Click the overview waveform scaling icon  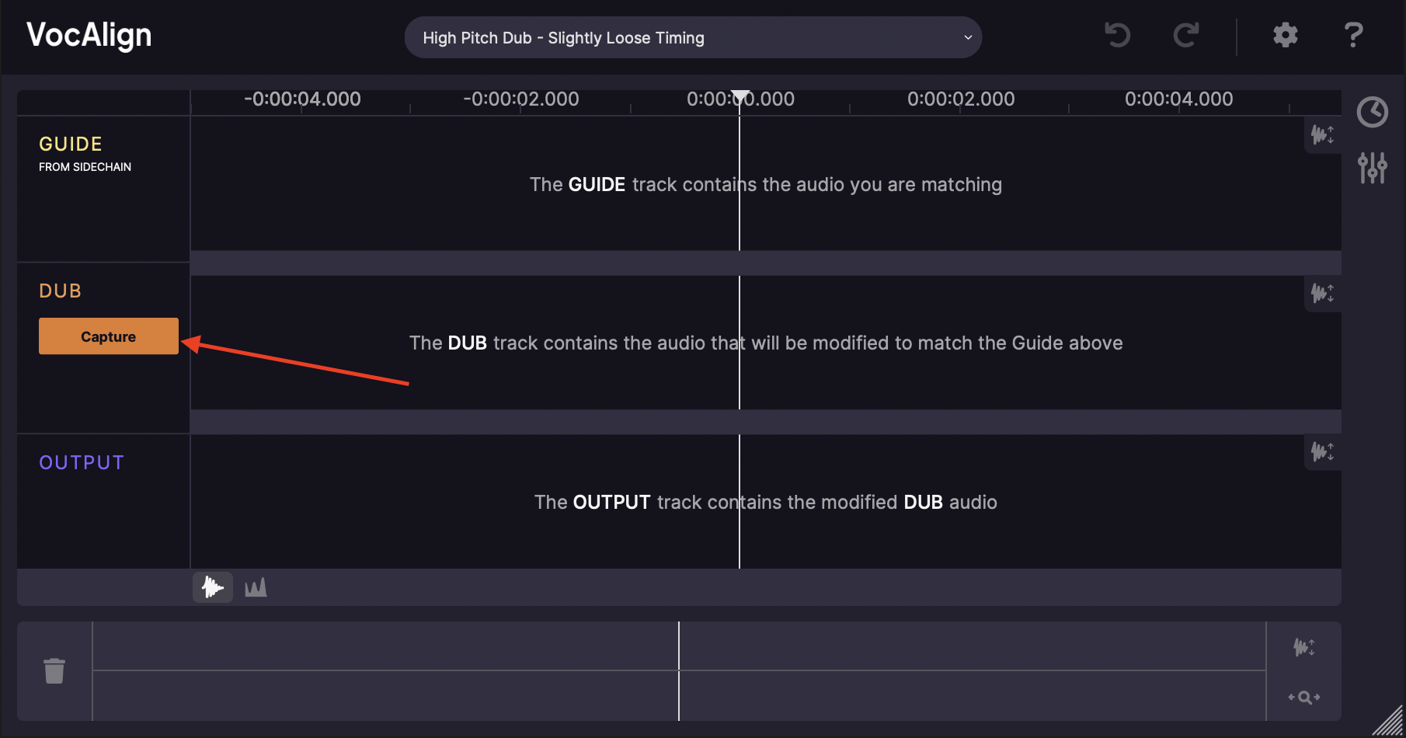1304,647
